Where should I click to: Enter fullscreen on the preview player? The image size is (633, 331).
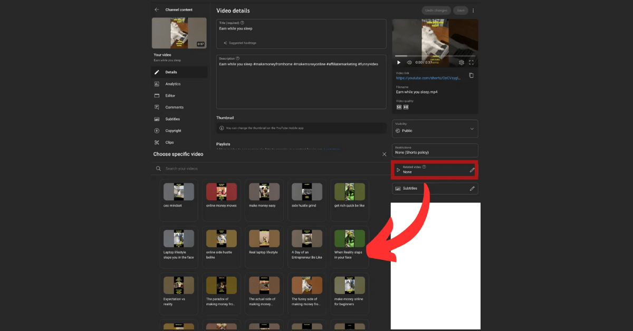(x=472, y=62)
